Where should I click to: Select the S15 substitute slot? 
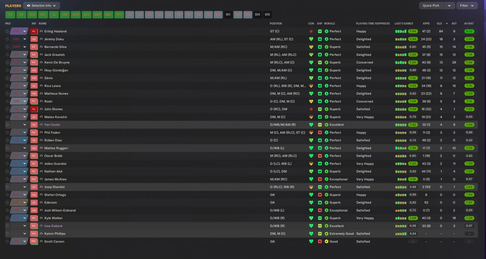[268, 14]
